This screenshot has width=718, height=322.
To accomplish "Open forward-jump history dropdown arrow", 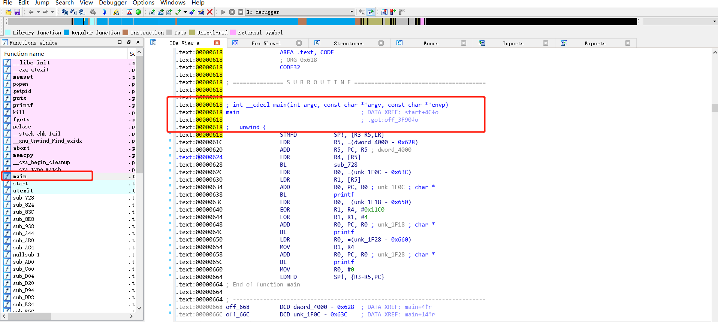I will pyautogui.click(x=52, y=12).
